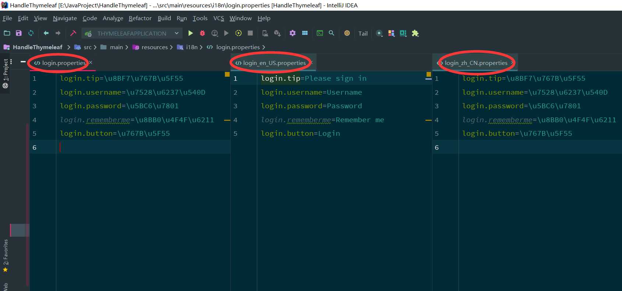The width and height of the screenshot is (622, 291).
Task: Click the gray profiler run icon
Action: tap(226, 33)
